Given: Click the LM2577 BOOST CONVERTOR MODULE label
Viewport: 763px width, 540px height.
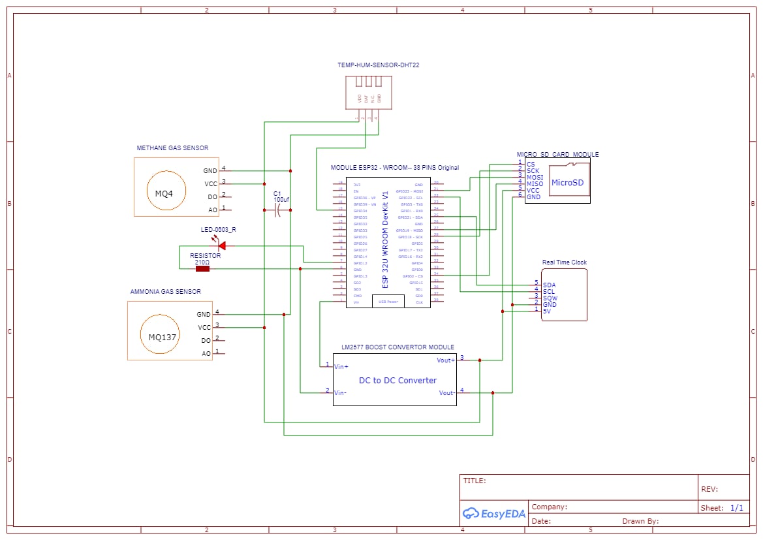Looking at the screenshot, I should pos(397,347).
